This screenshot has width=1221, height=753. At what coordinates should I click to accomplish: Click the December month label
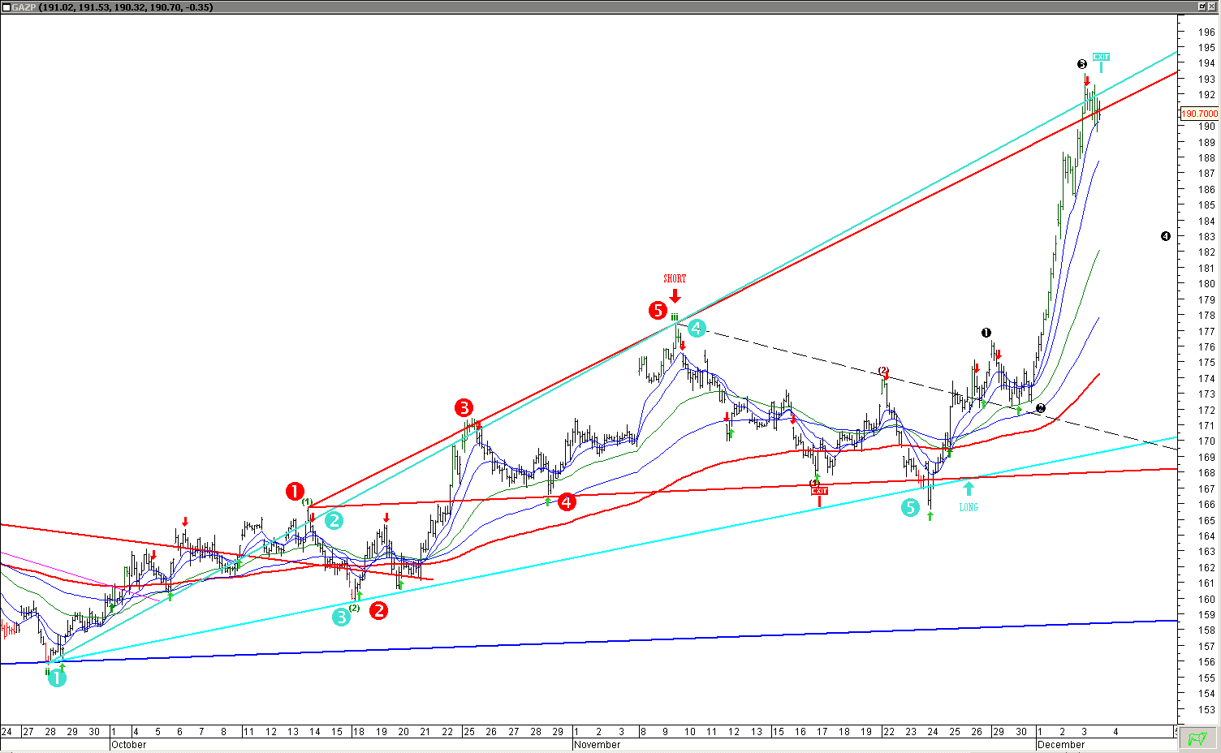[x=1060, y=745]
